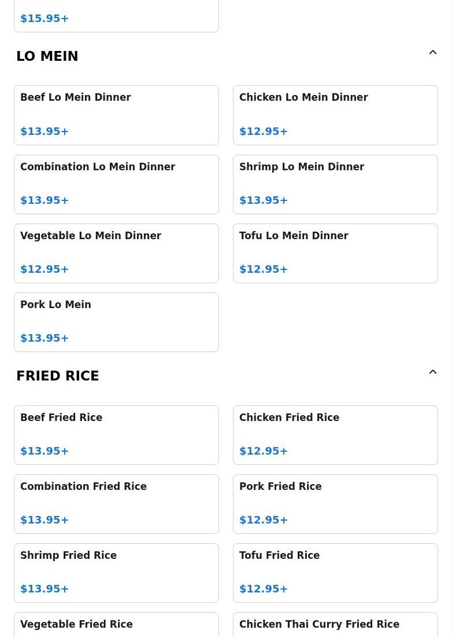Viewport: 452px width, 637px height.
Task: Select Vegetable Fried Rice card
Action: click(116, 625)
